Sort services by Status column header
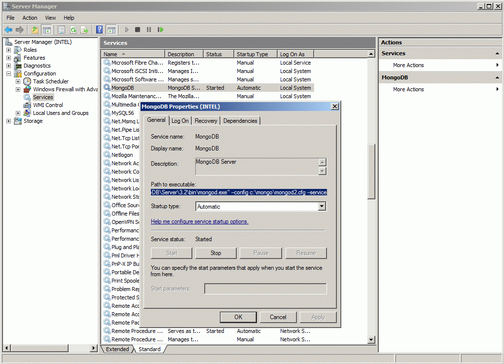Screen dimensions: 504x364 point(218,54)
